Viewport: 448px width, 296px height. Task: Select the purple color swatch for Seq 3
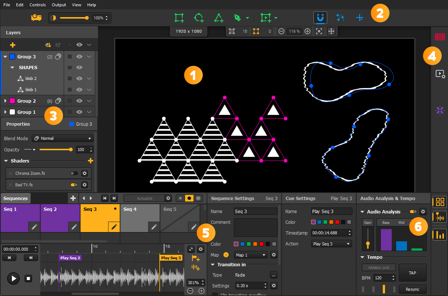point(236,244)
